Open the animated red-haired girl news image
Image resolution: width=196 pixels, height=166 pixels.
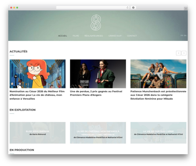38,74
